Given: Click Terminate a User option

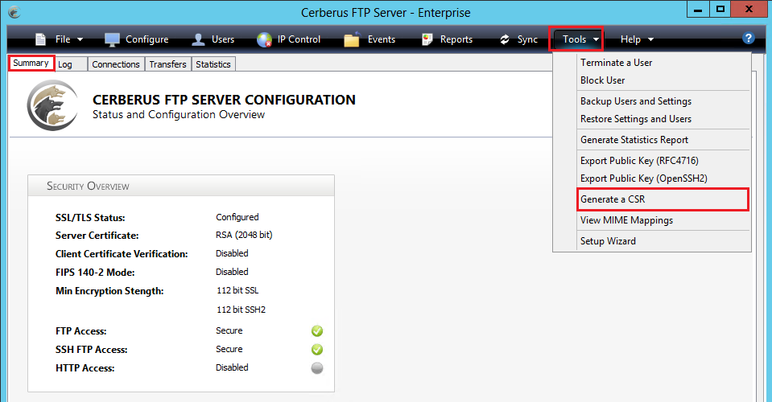Looking at the screenshot, I should click(x=616, y=63).
